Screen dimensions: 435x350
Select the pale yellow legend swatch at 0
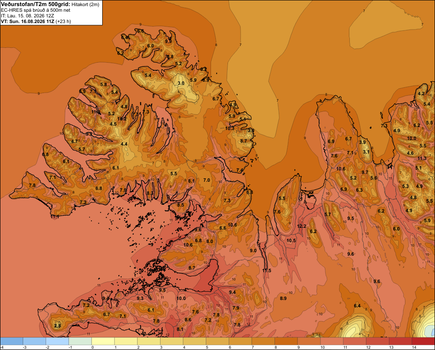[x=103, y=341]
